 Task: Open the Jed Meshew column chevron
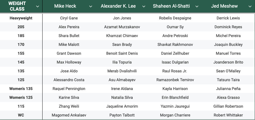click(250, 6)
